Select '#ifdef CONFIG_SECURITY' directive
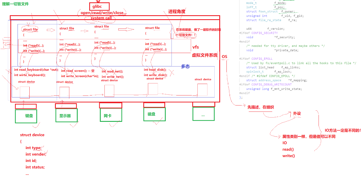The height and width of the screenshot is (176, 362). point(258,33)
